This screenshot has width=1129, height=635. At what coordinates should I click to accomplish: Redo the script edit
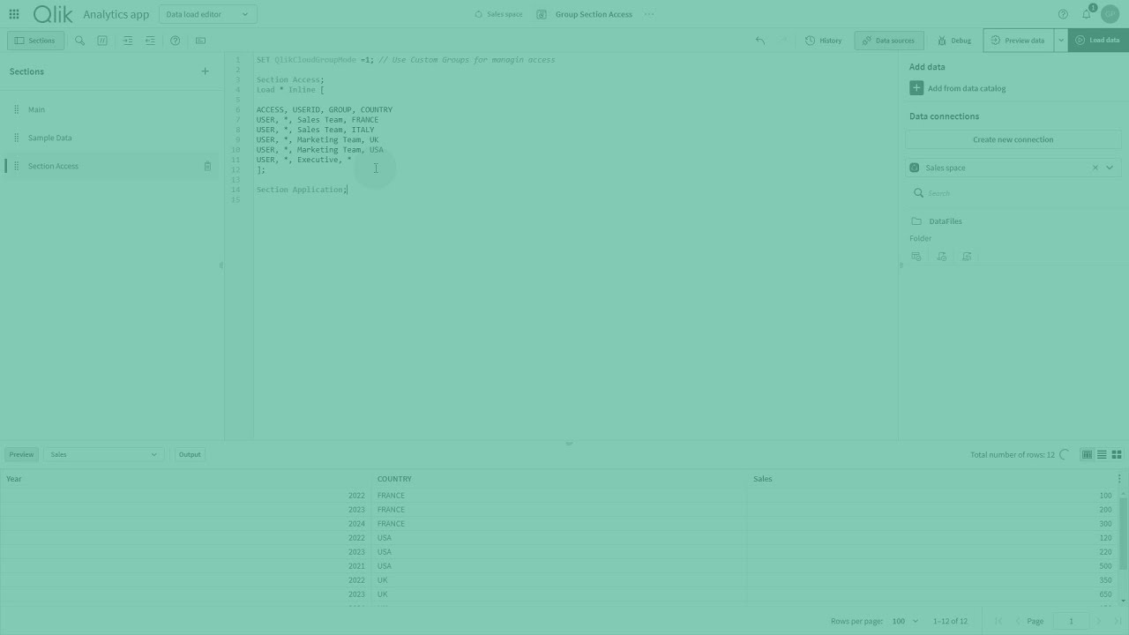783,41
